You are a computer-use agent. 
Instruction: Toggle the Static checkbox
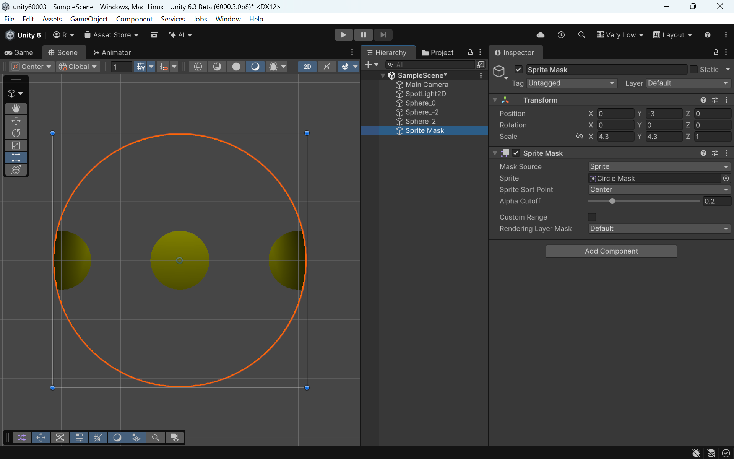pyautogui.click(x=693, y=70)
